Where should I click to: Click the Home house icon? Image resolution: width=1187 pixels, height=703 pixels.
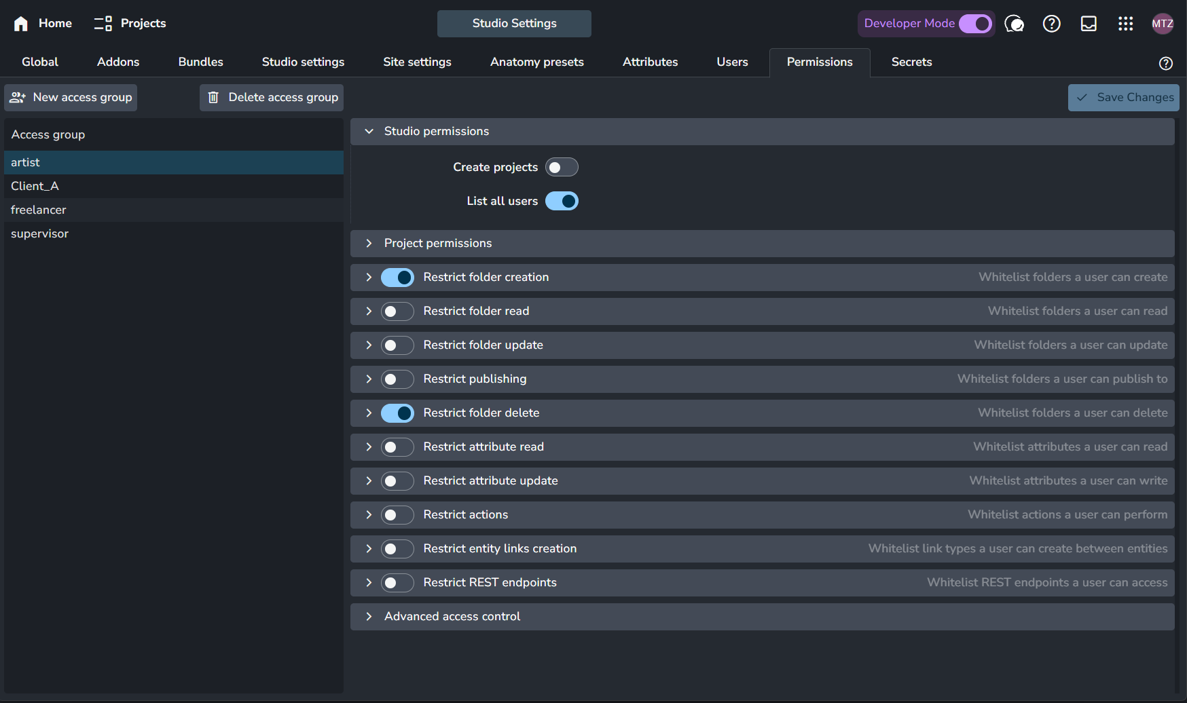21,24
